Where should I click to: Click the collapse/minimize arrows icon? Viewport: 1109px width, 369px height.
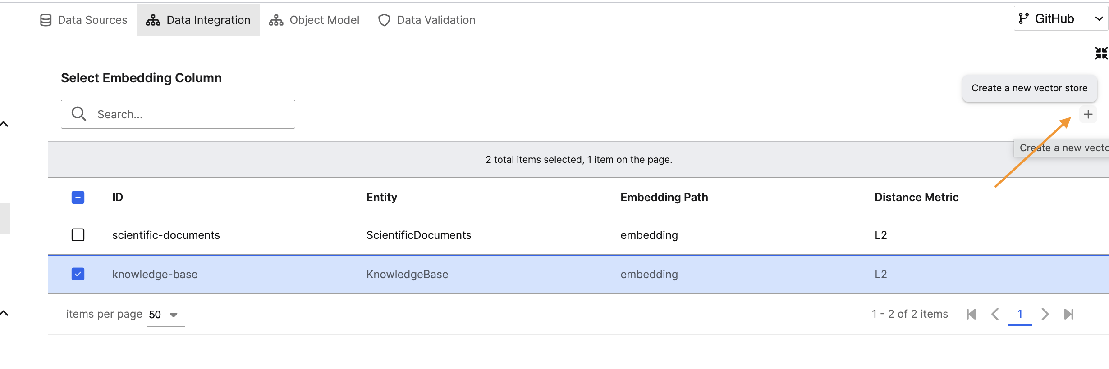1101,53
